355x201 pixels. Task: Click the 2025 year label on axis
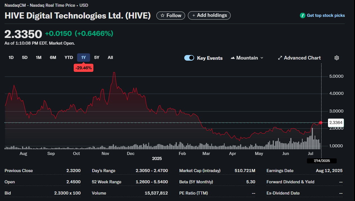coord(157,159)
